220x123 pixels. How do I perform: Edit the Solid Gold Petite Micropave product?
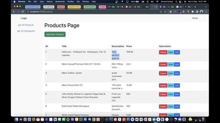(x=177, y=107)
